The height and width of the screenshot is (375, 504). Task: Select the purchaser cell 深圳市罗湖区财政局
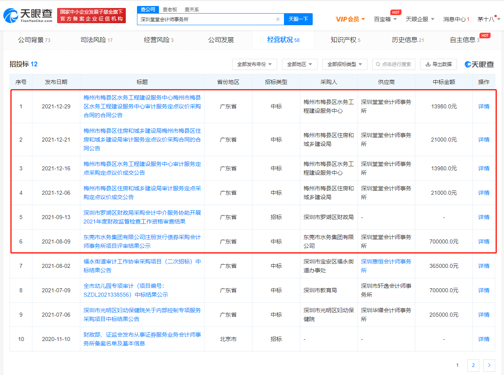click(329, 217)
